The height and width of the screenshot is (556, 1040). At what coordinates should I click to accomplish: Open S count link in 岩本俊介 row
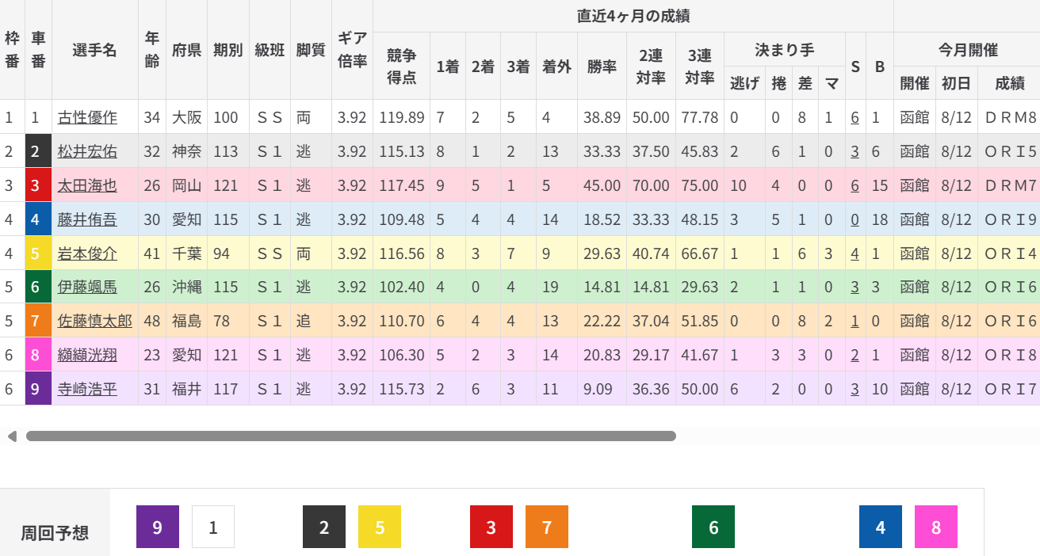tap(855, 253)
